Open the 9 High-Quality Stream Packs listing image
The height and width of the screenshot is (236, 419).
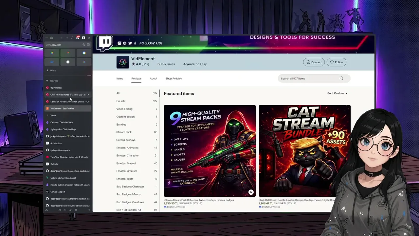tap(210, 151)
